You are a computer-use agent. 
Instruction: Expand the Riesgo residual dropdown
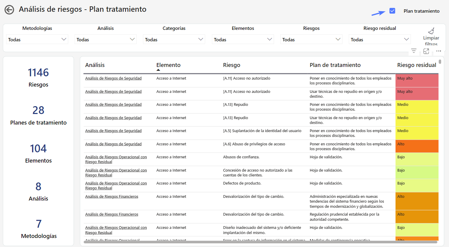tap(380, 40)
